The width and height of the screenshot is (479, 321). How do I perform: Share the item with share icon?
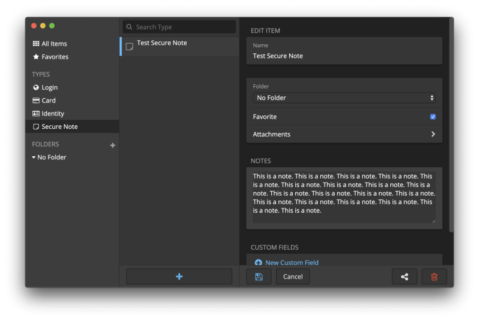point(405,277)
